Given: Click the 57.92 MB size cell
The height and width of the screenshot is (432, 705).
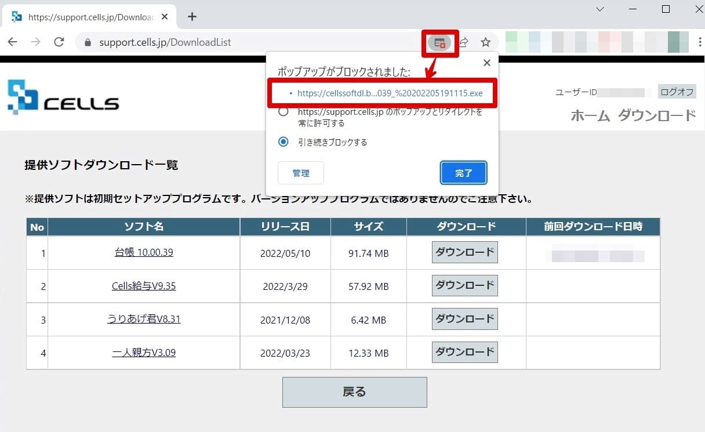Looking at the screenshot, I should tap(369, 286).
